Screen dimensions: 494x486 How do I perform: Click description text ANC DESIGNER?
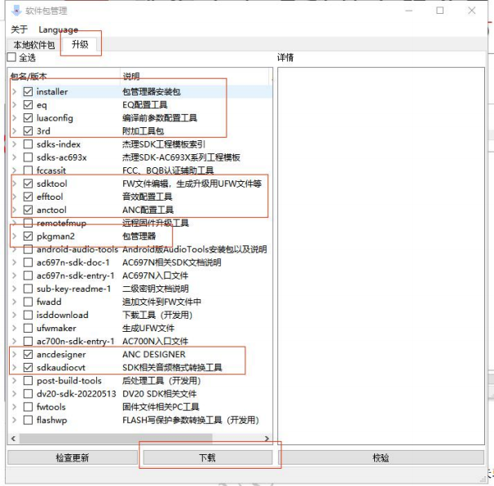point(154,354)
